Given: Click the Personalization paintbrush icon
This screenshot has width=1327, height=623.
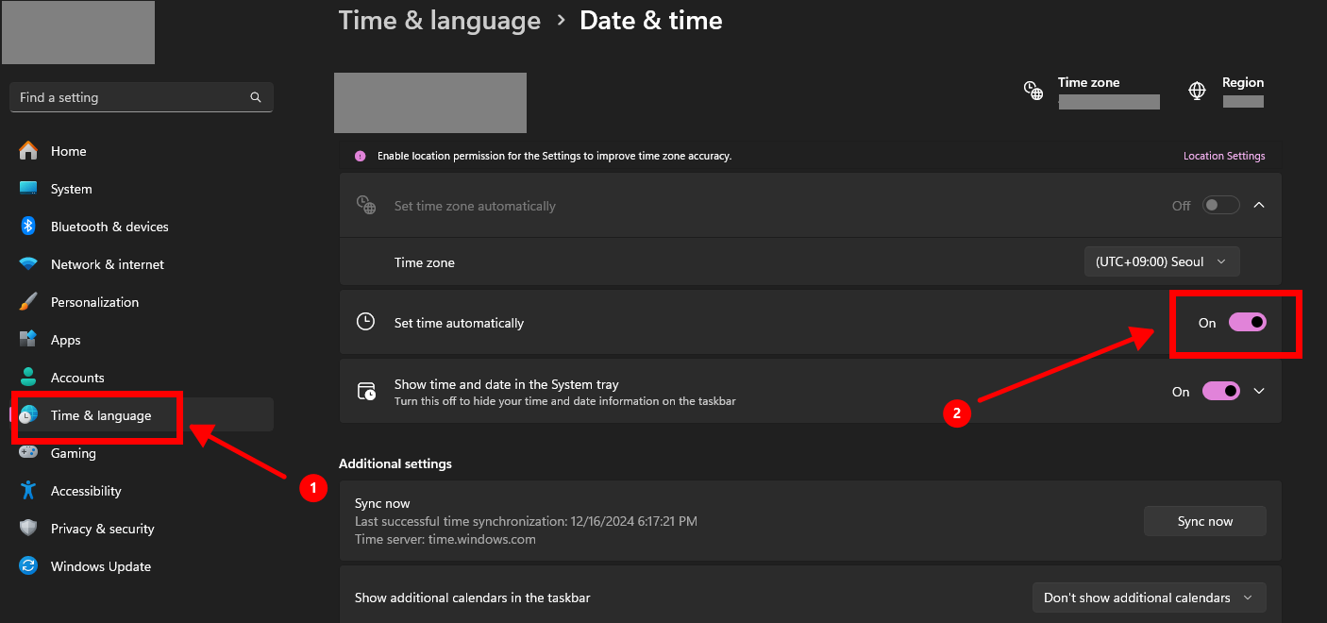Looking at the screenshot, I should [28, 302].
